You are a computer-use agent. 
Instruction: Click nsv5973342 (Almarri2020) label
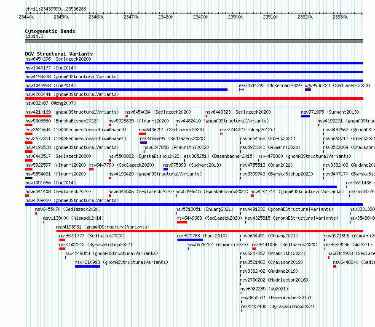click(270, 147)
